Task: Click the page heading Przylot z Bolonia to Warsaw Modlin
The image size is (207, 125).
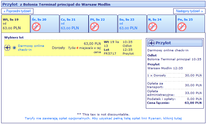Action: [56, 4]
